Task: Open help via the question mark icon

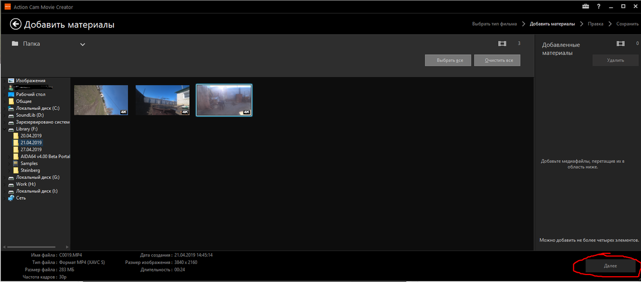Action: [599, 6]
